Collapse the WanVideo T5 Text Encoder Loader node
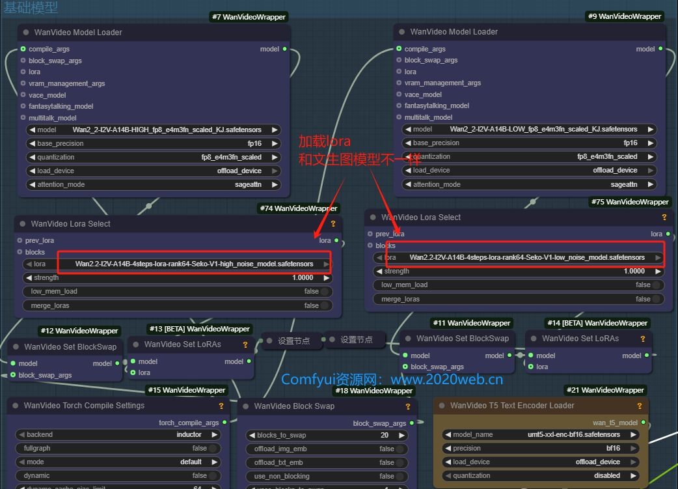 click(x=442, y=406)
